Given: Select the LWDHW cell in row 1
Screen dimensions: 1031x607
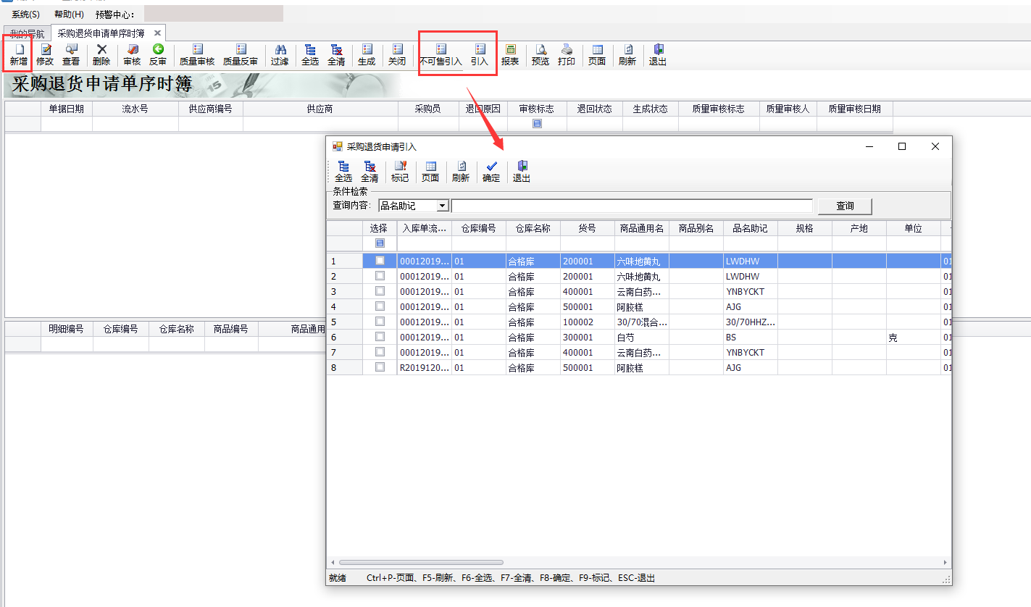Looking at the screenshot, I should [750, 261].
